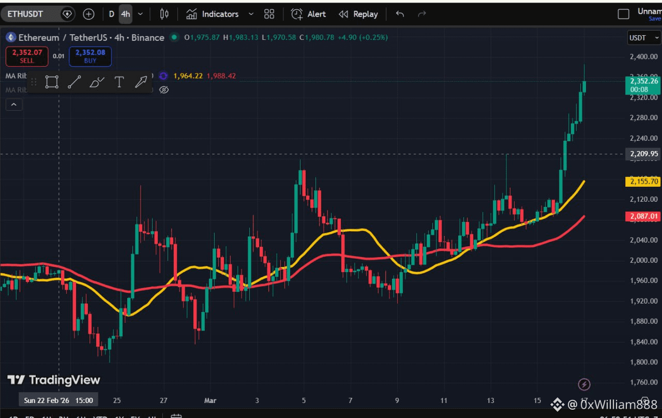Click the Mar label on time axis
Viewport: 662px width, 418px height.
tap(210, 400)
